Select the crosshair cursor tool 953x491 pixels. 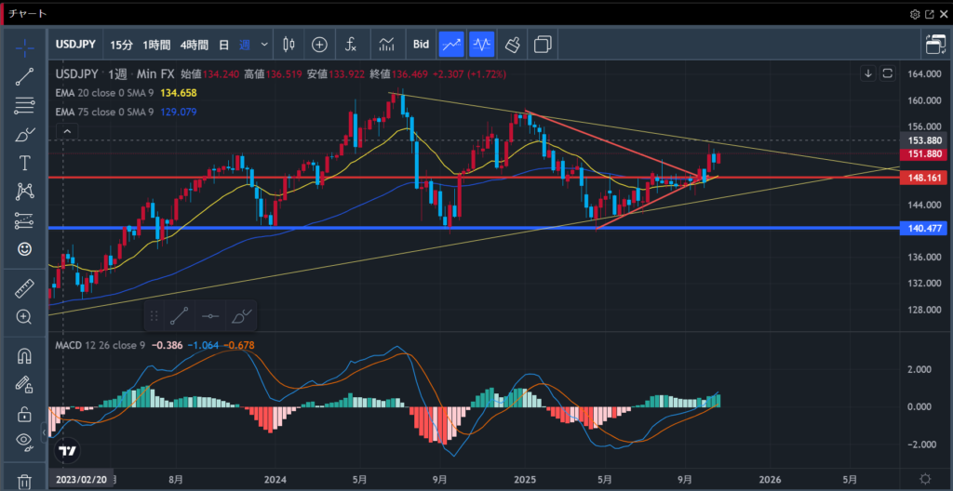tap(24, 47)
